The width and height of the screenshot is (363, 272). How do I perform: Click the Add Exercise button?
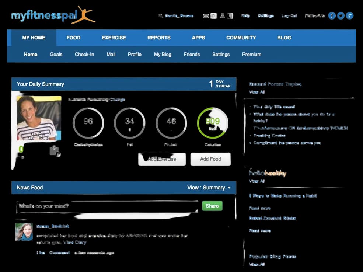(x=162, y=159)
